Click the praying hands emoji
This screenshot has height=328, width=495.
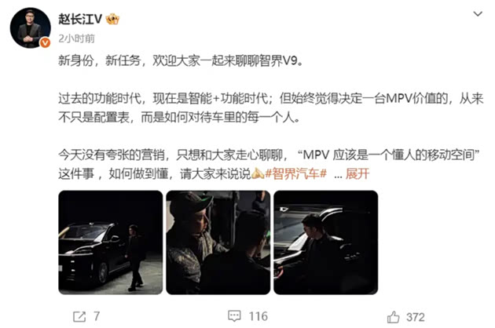point(258,173)
